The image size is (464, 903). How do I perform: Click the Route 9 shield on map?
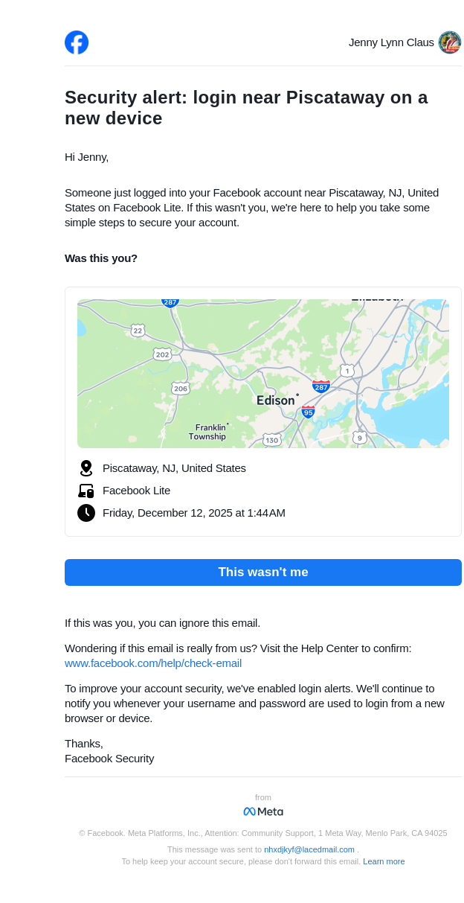pos(360,438)
